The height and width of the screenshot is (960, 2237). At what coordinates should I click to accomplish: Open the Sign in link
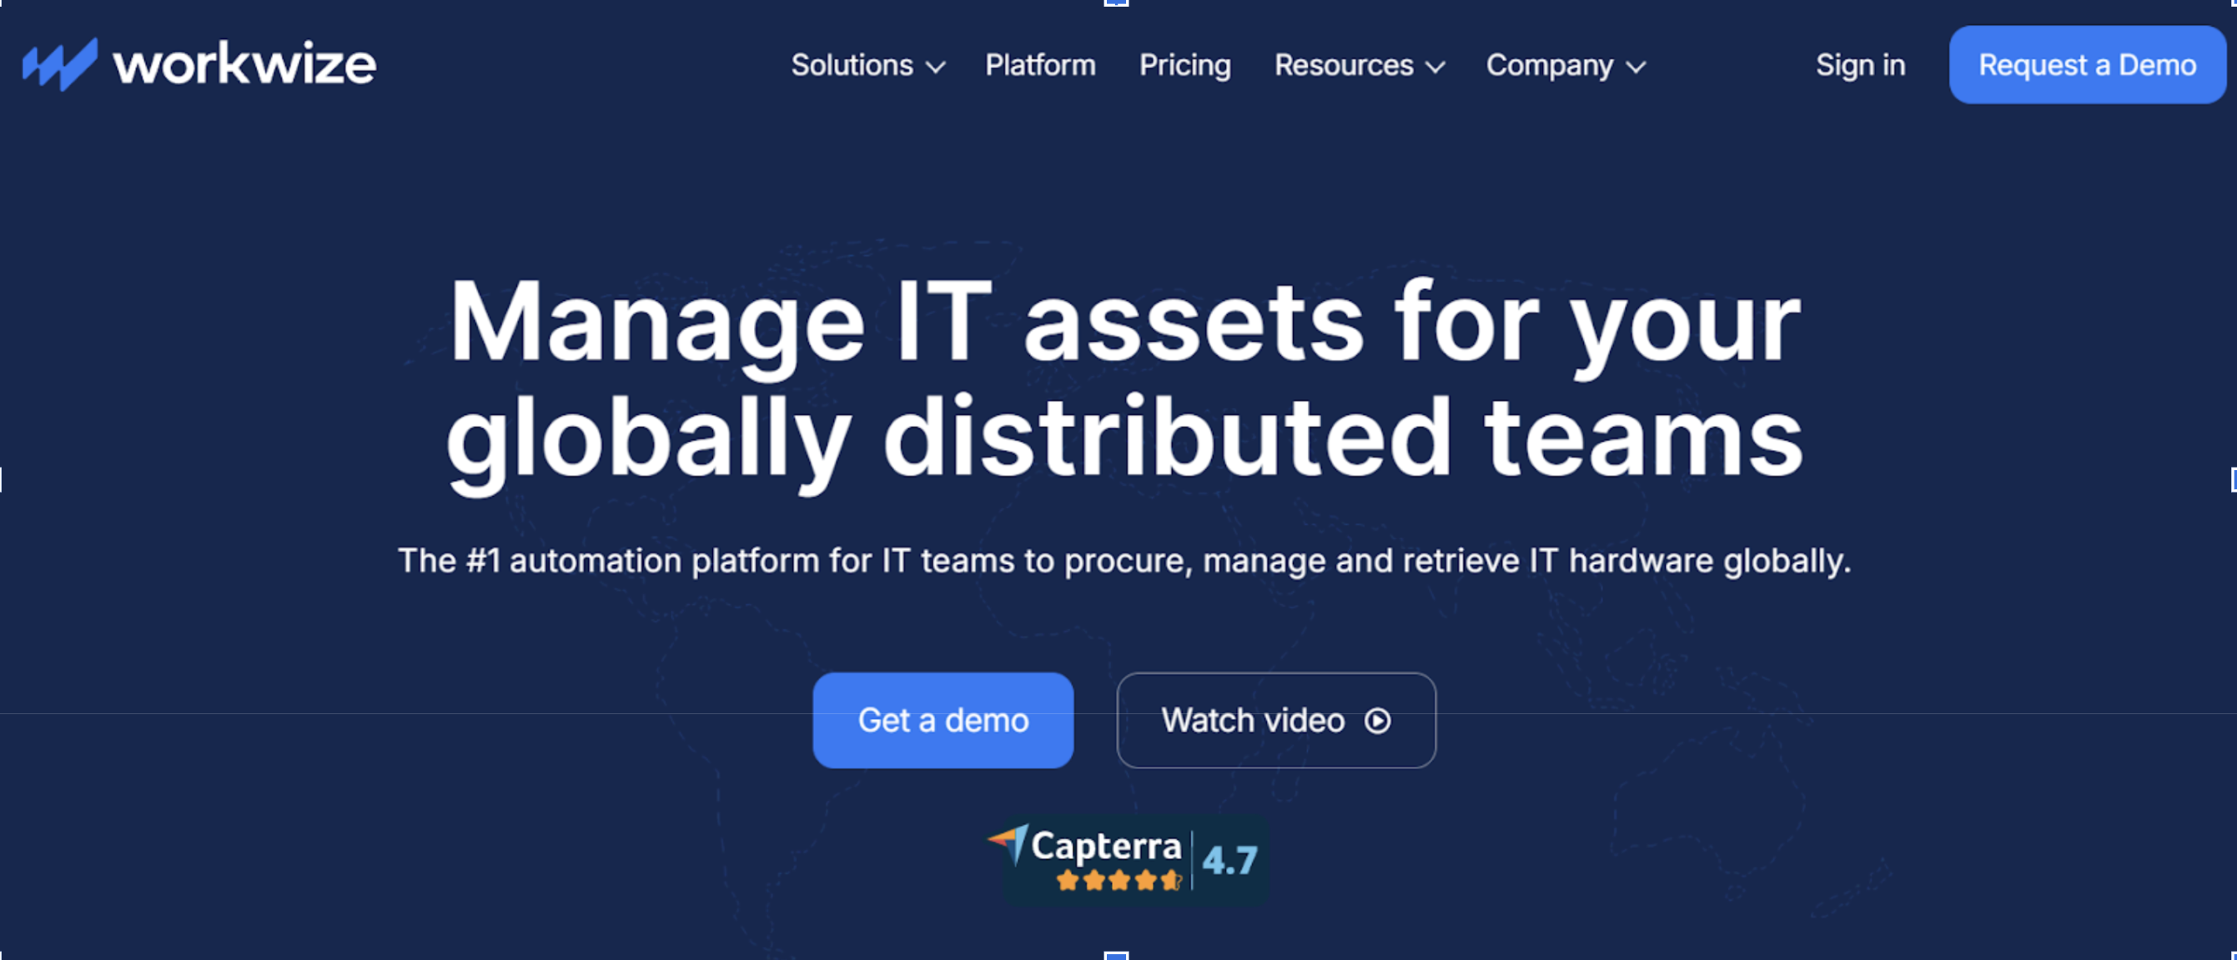(1860, 65)
